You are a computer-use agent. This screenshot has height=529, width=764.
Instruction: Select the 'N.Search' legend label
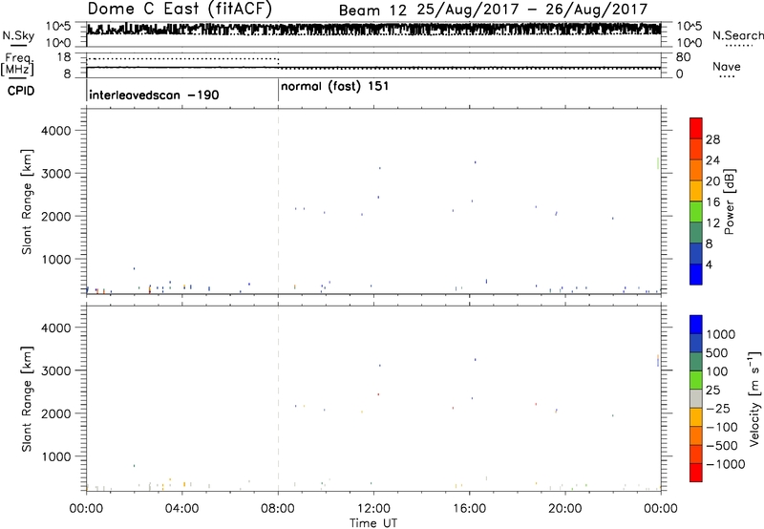(x=738, y=35)
